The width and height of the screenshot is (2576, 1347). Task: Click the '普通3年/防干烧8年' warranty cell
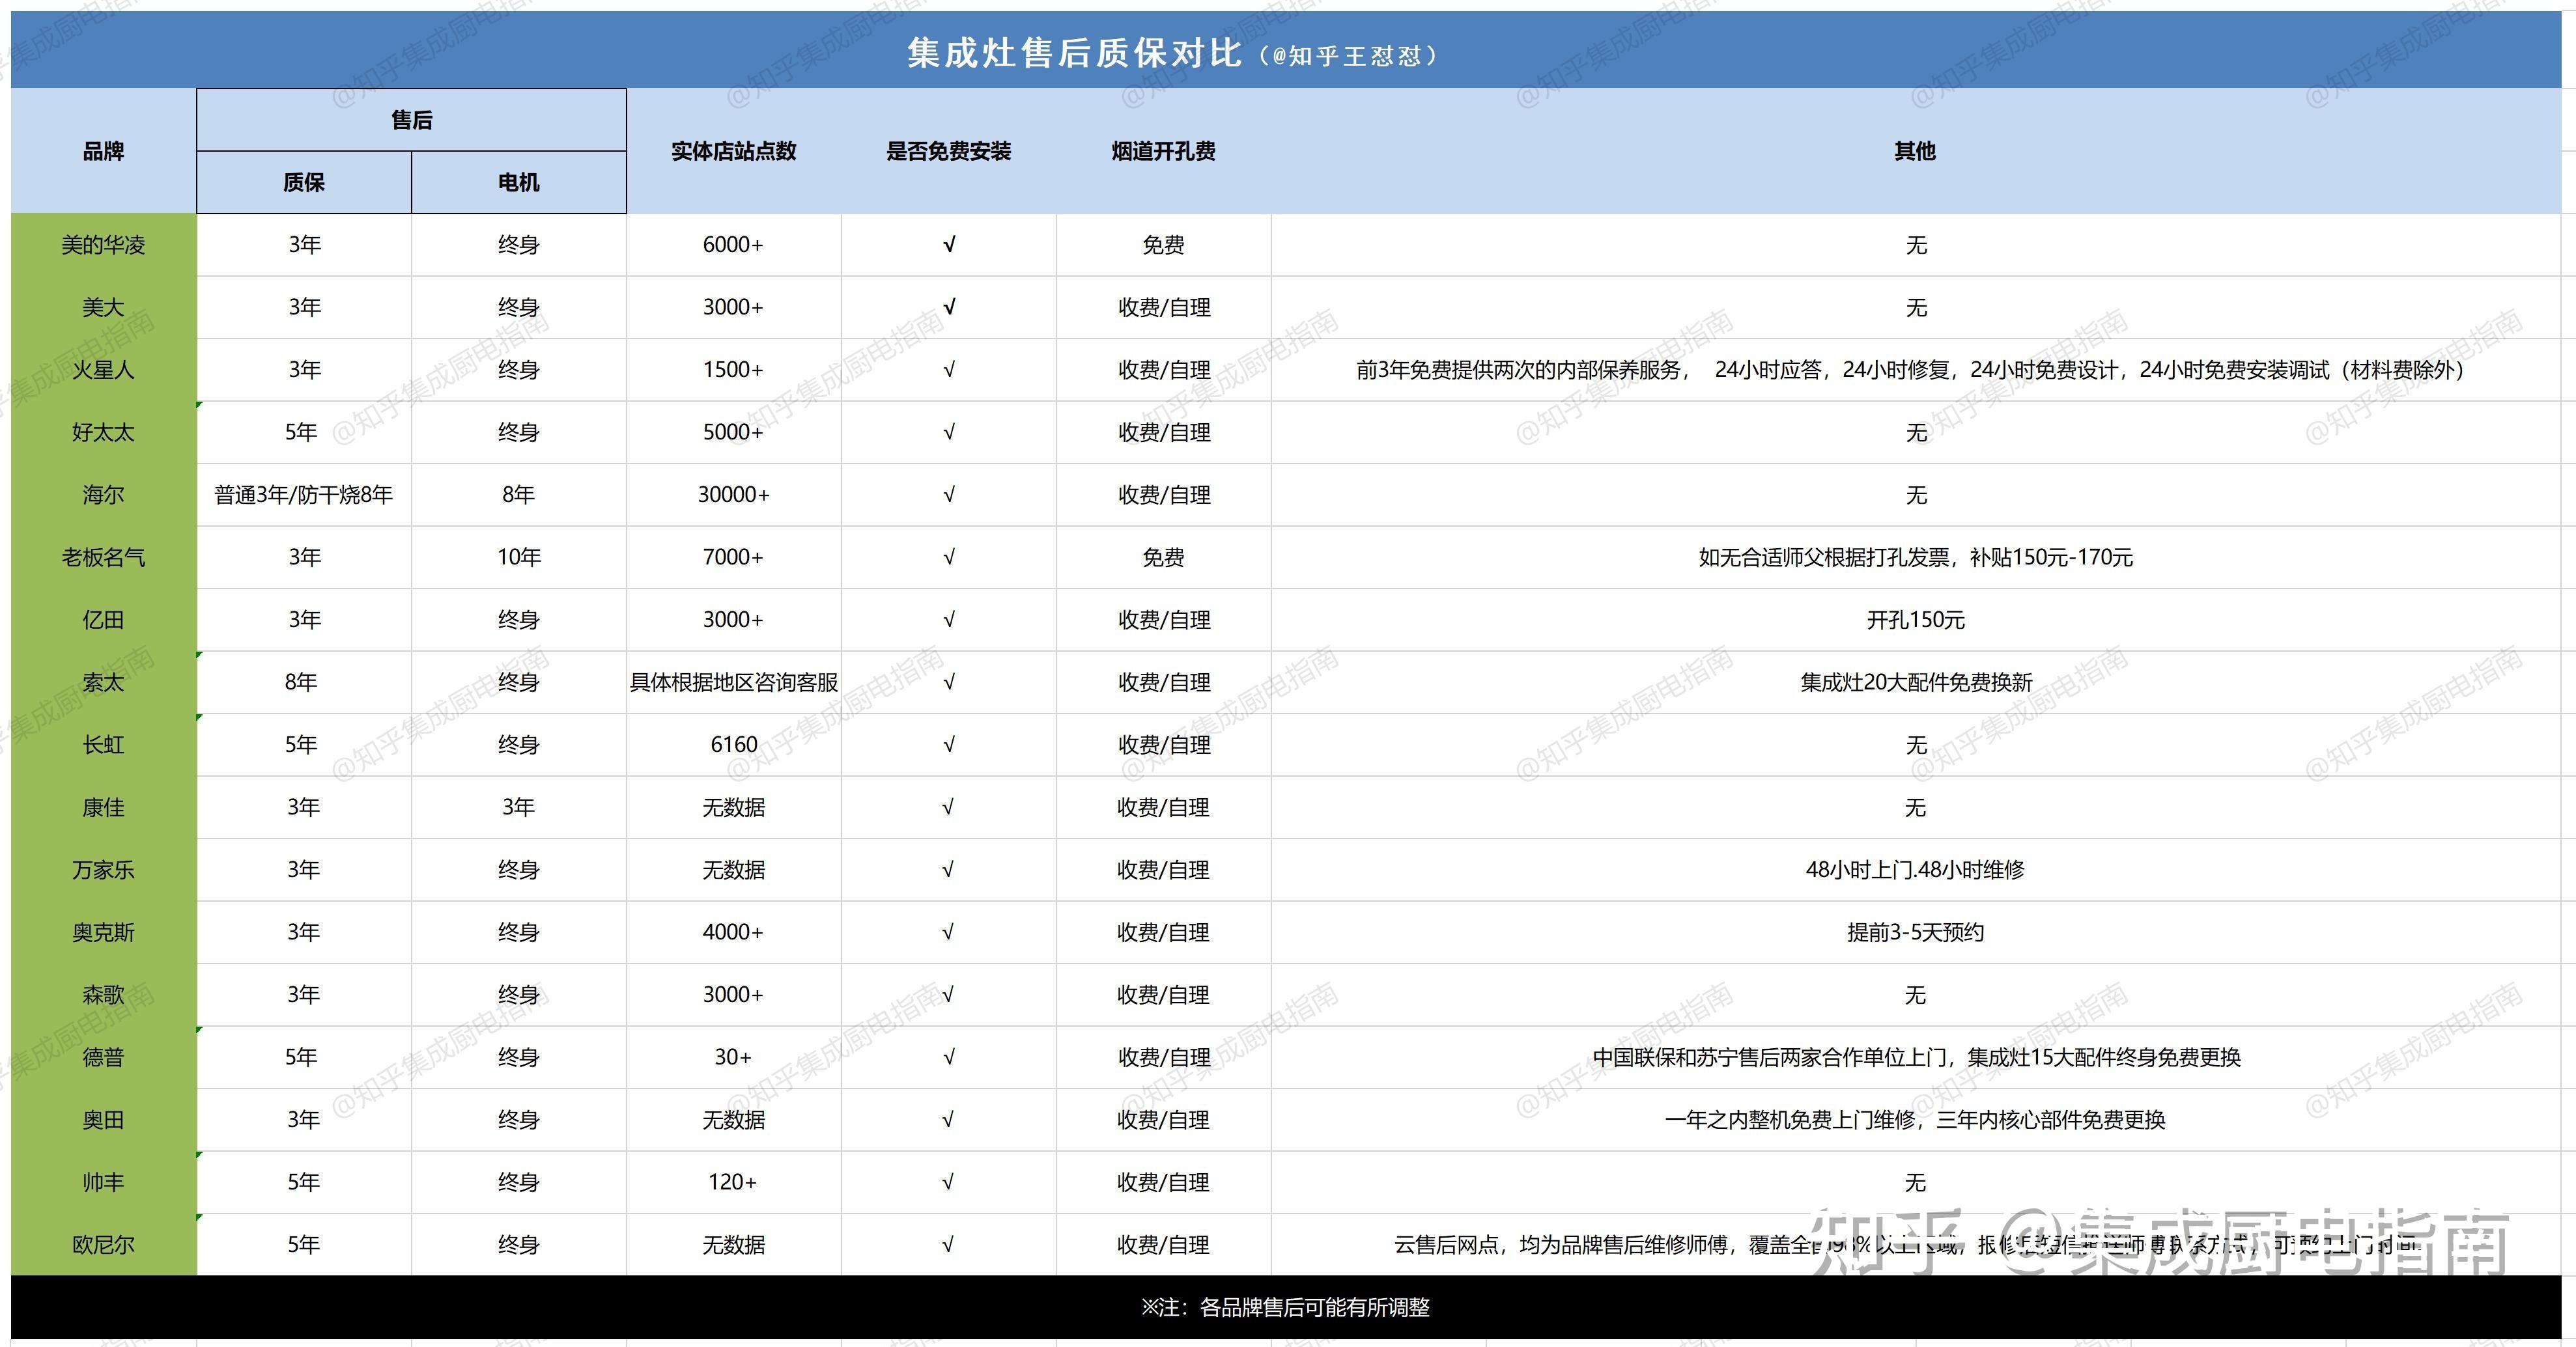coord(304,495)
